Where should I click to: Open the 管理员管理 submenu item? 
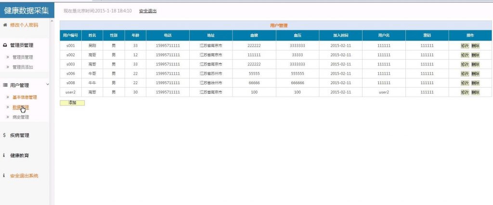coord(23,57)
